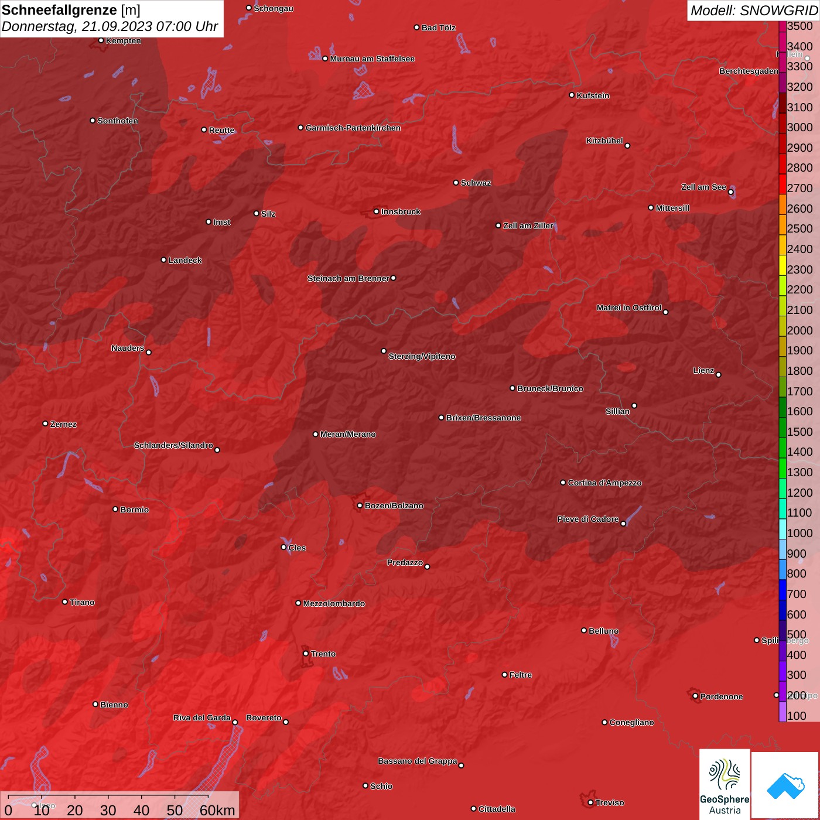Click the Lienz town marker
Viewport: 820px width, 820px height.
(719, 375)
